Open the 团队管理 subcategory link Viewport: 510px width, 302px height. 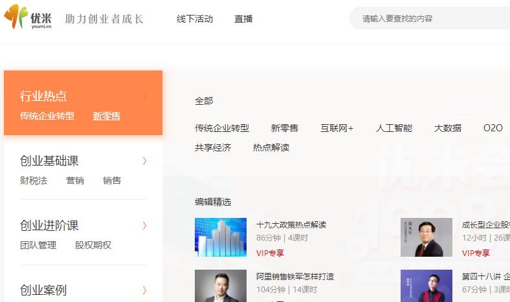click(38, 245)
